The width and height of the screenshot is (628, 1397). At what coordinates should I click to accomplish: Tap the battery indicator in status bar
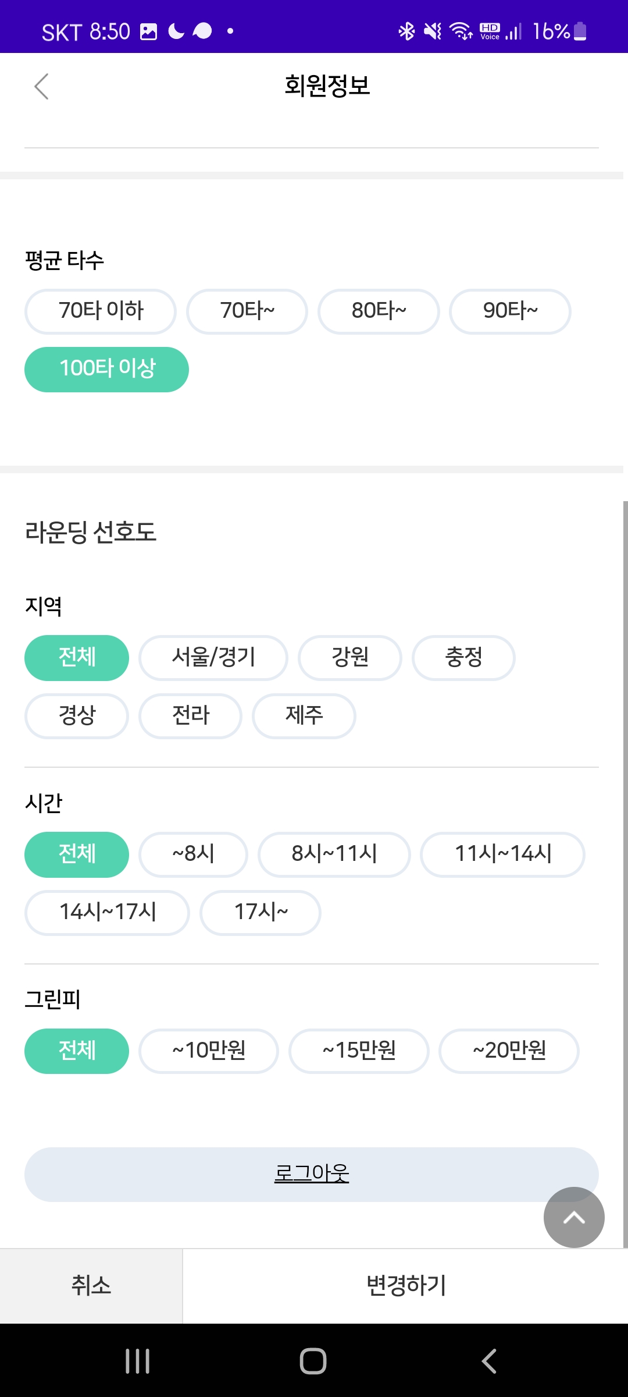click(580, 31)
